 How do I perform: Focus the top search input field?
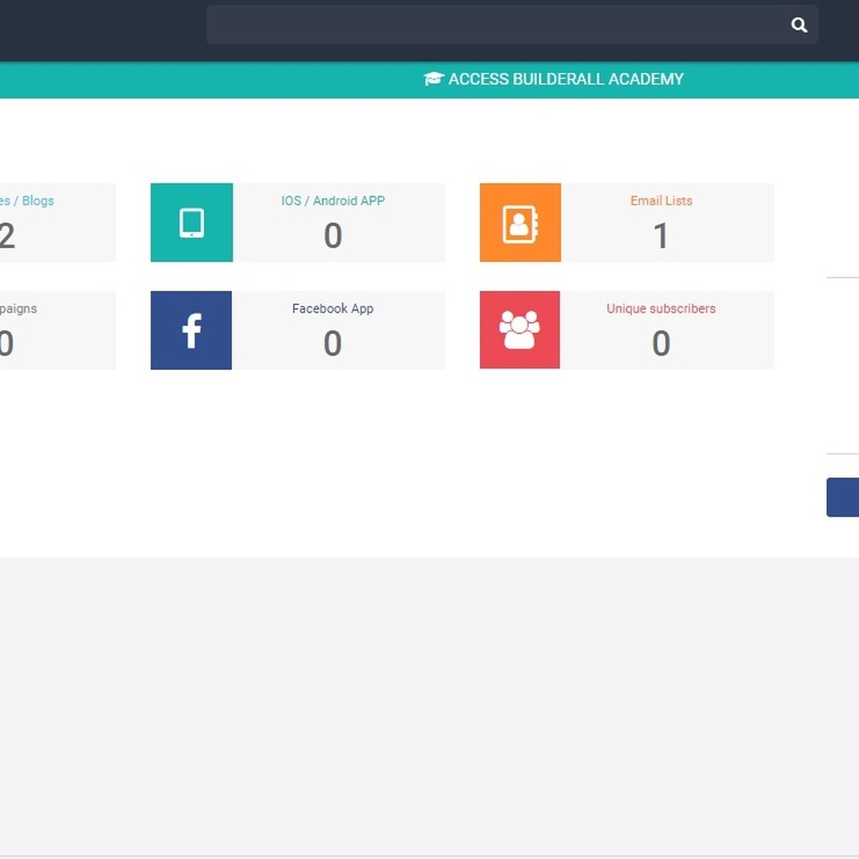(494, 25)
